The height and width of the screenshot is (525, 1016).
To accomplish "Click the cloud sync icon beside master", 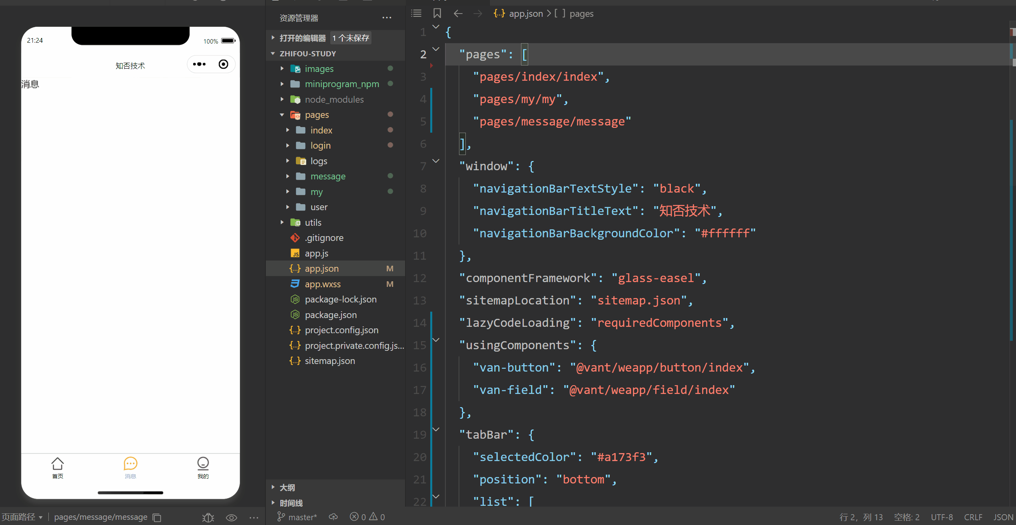I will pos(333,517).
